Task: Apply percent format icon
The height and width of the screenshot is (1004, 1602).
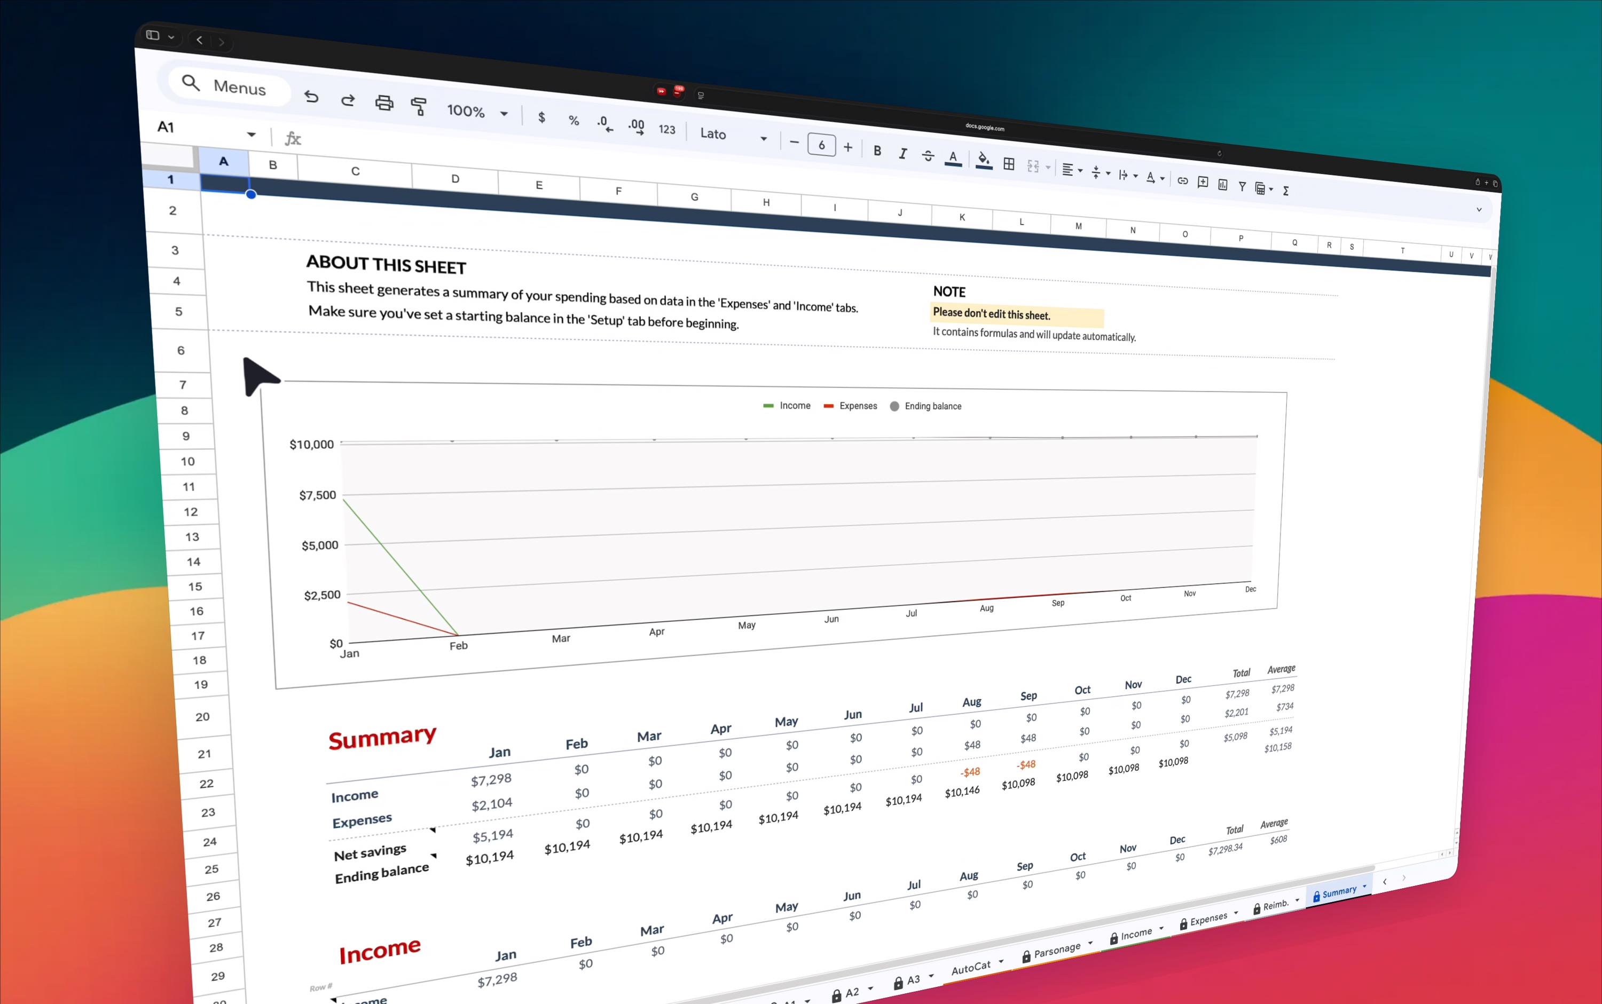Action: pyautogui.click(x=574, y=120)
